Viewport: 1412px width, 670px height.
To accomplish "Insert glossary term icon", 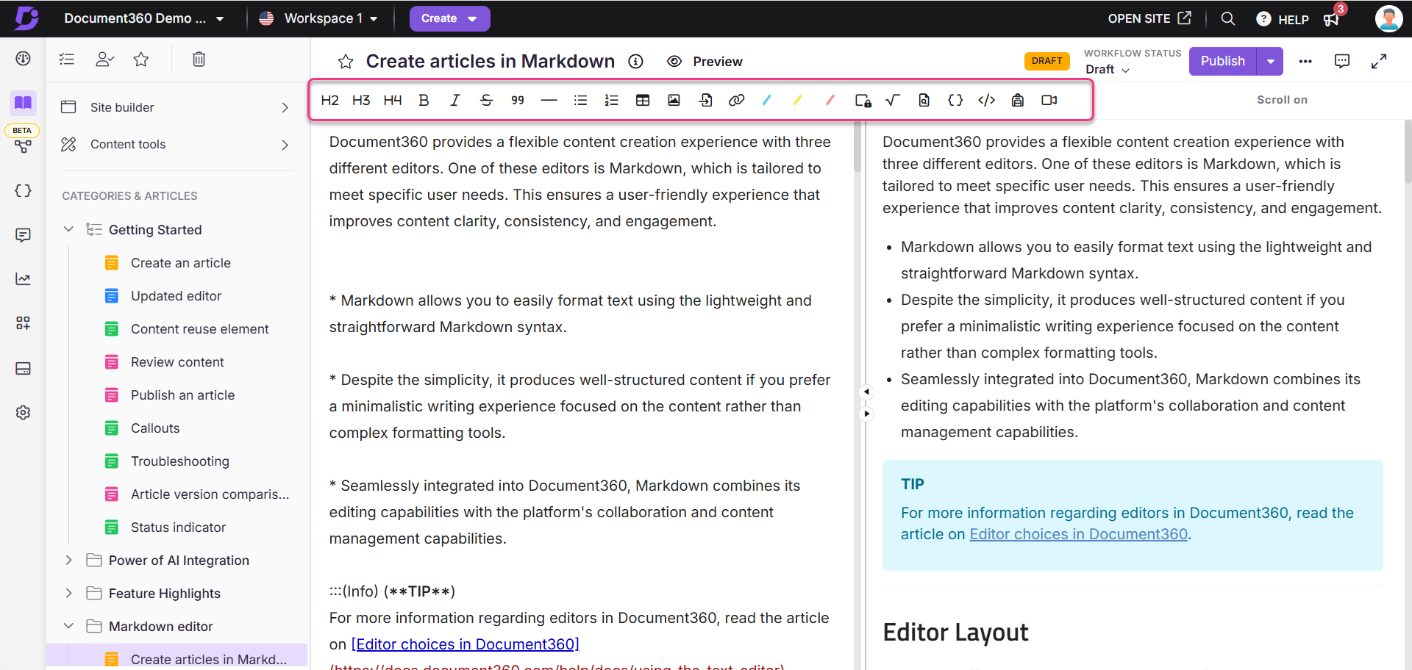I will pos(1018,100).
